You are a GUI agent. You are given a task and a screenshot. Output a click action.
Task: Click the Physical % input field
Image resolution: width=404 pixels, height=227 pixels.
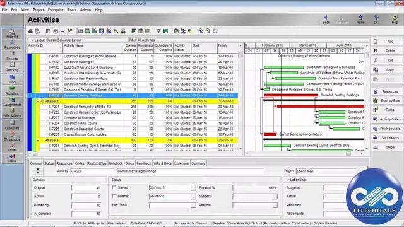tap(255, 188)
